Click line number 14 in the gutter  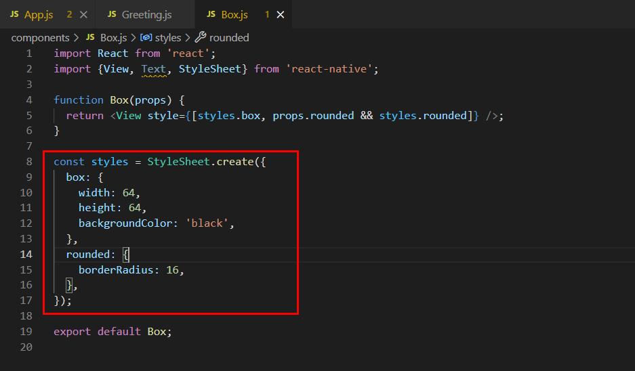(x=26, y=254)
